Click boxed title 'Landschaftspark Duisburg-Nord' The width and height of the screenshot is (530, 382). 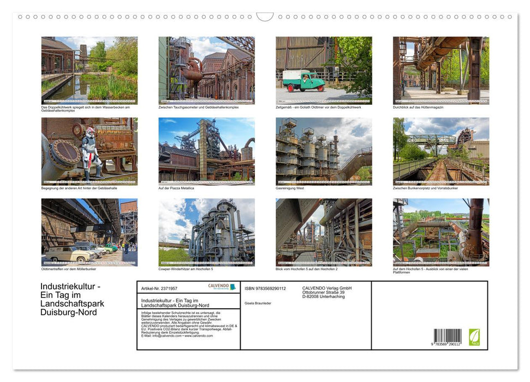click(x=175, y=305)
